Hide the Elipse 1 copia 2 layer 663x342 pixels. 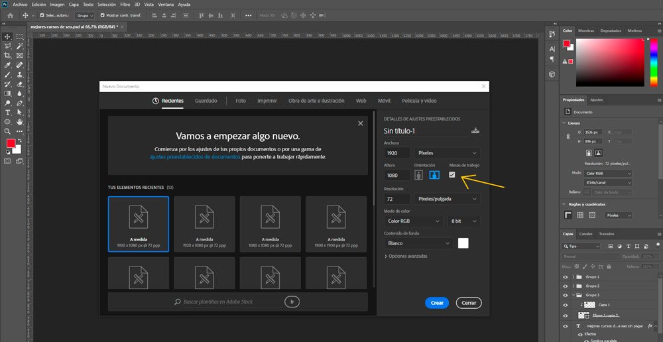click(566, 315)
